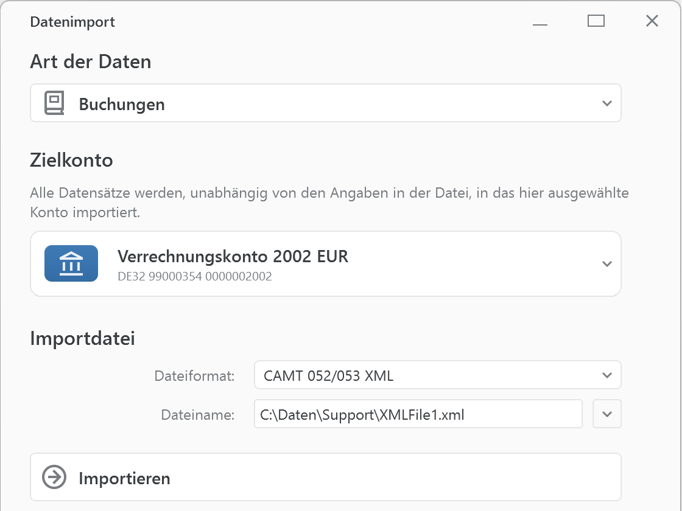Click the Buchungen book icon
Image resolution: width=682 pixels, height=511 pixels.
coord(55,102)
